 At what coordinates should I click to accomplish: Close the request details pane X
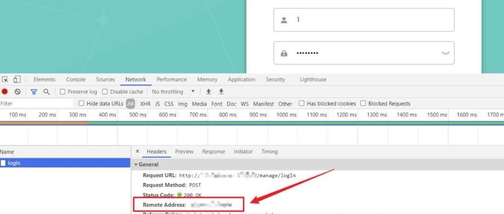coord(137,151)
